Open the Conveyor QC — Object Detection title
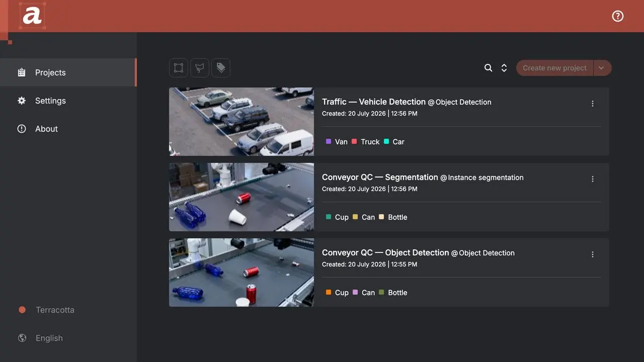Screen dimensions: 644x362 coord(385,253)
